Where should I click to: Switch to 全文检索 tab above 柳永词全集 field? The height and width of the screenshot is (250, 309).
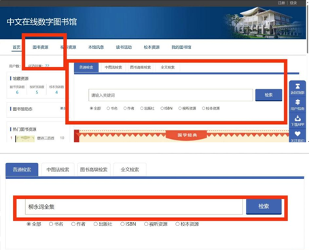pos(130,170)
